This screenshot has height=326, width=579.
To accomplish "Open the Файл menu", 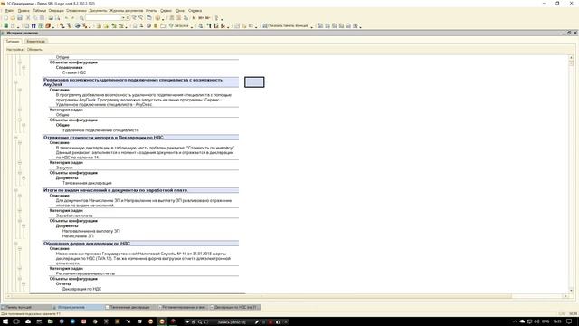I will pyautogui.click(x=9, y=11).
